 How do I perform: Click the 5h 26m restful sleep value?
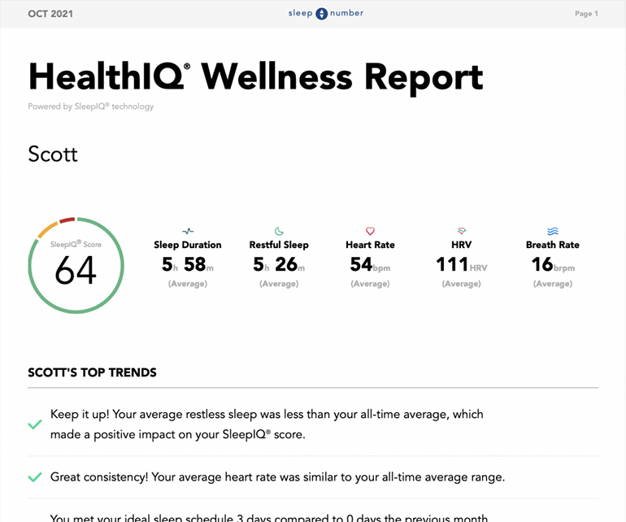[279, 264]
